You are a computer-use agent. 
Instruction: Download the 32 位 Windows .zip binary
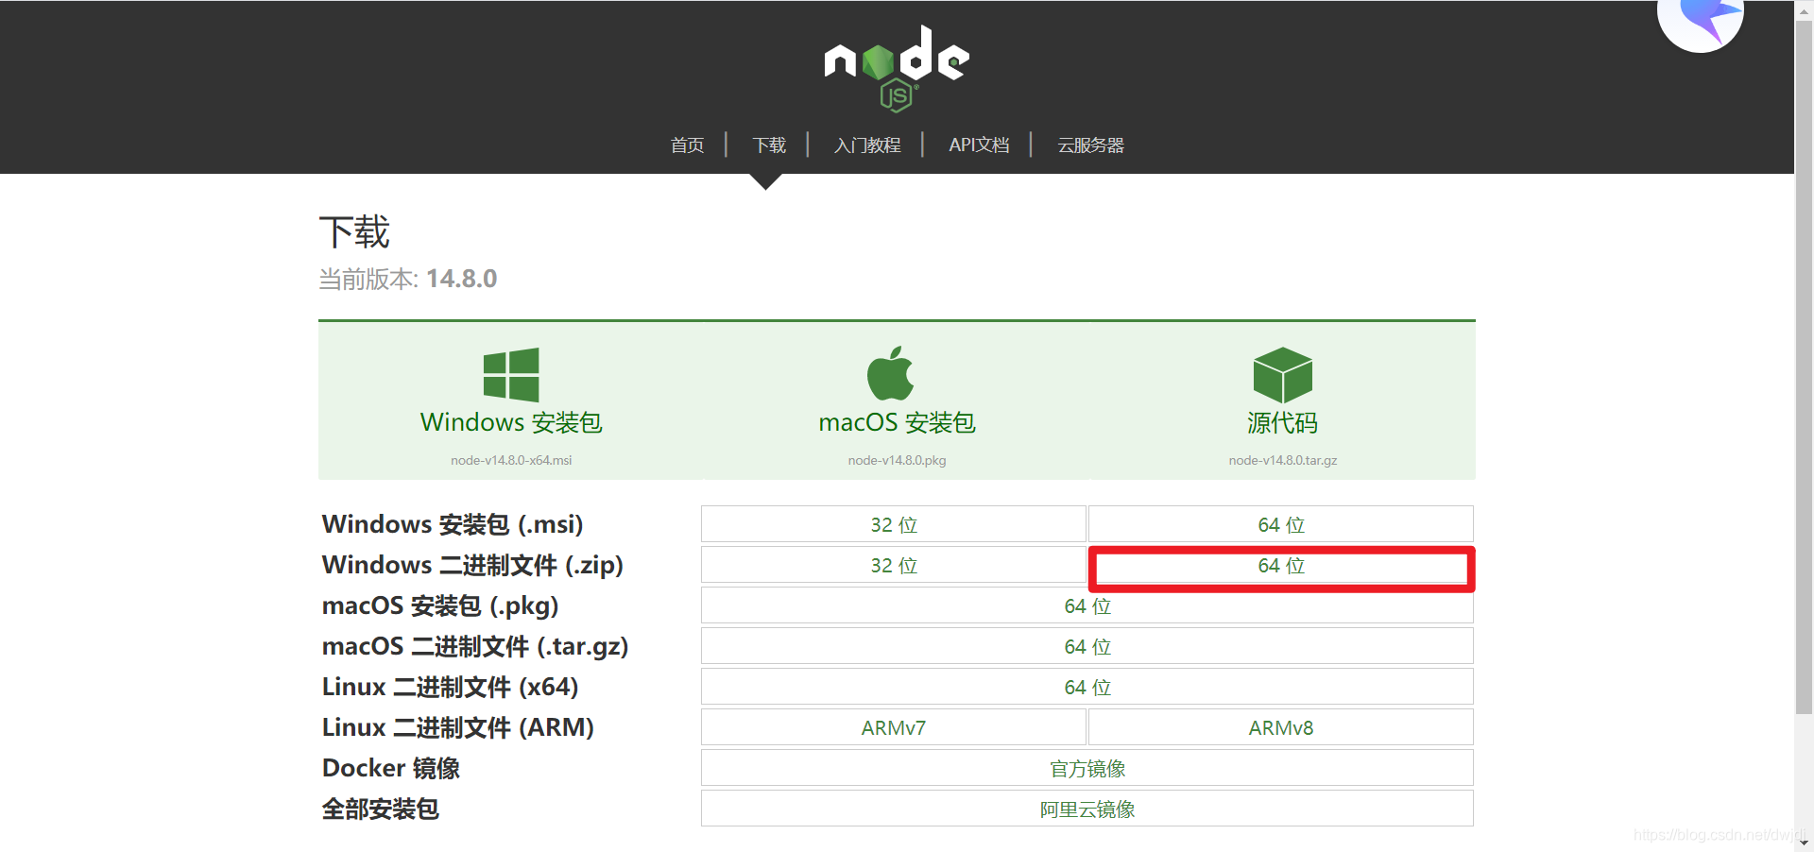coord(894,565)
